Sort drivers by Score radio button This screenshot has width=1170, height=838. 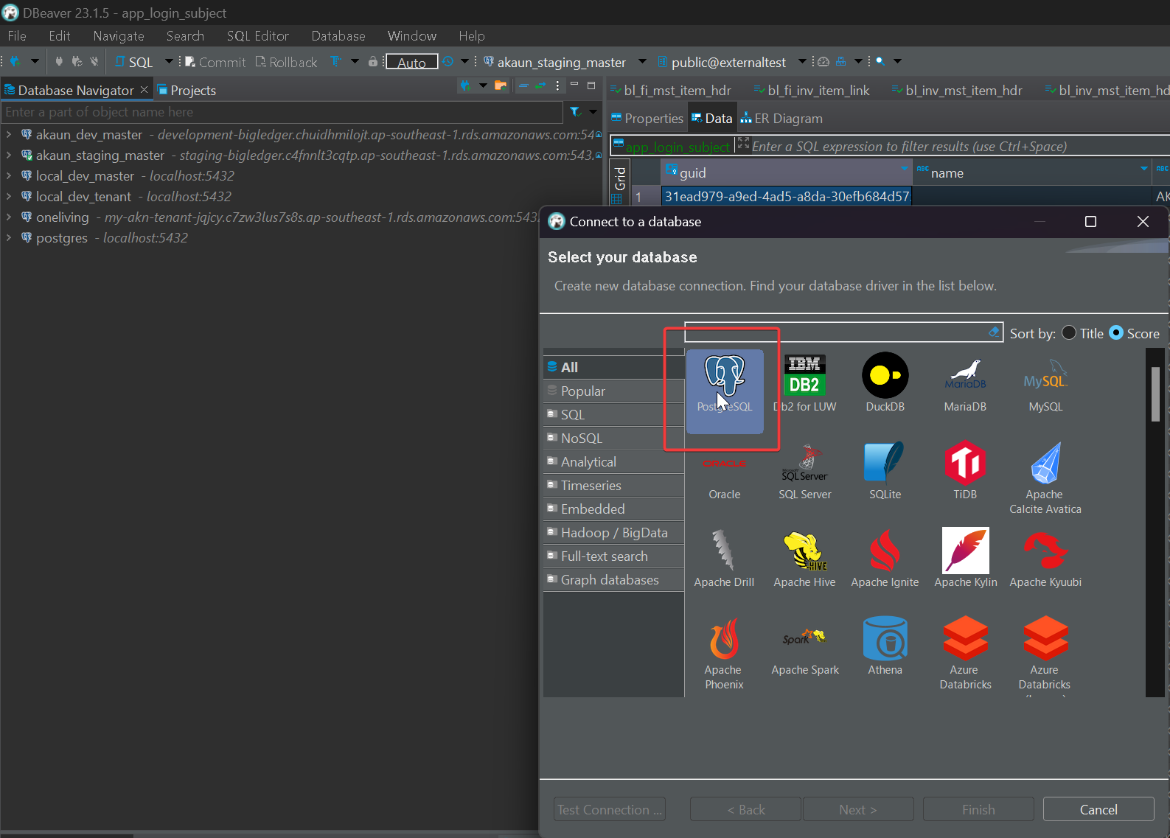coord(1116,333)
